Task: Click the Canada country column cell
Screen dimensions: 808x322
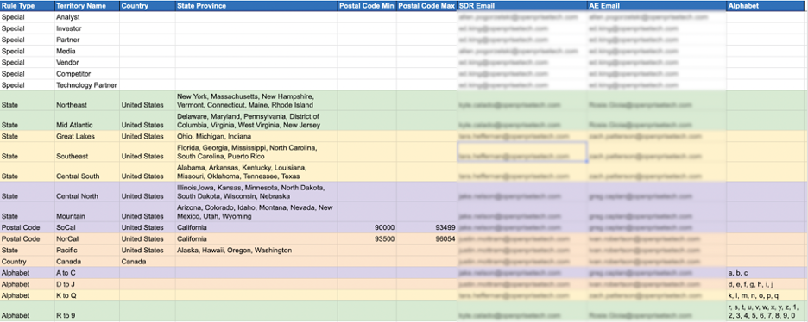Action: 148,262
